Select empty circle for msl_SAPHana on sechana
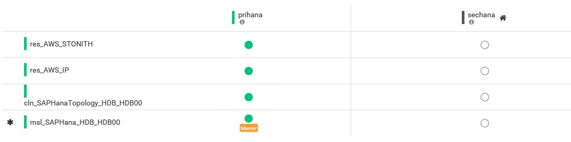571x142 pixels. pyautogui.click(x=484, y=123)
